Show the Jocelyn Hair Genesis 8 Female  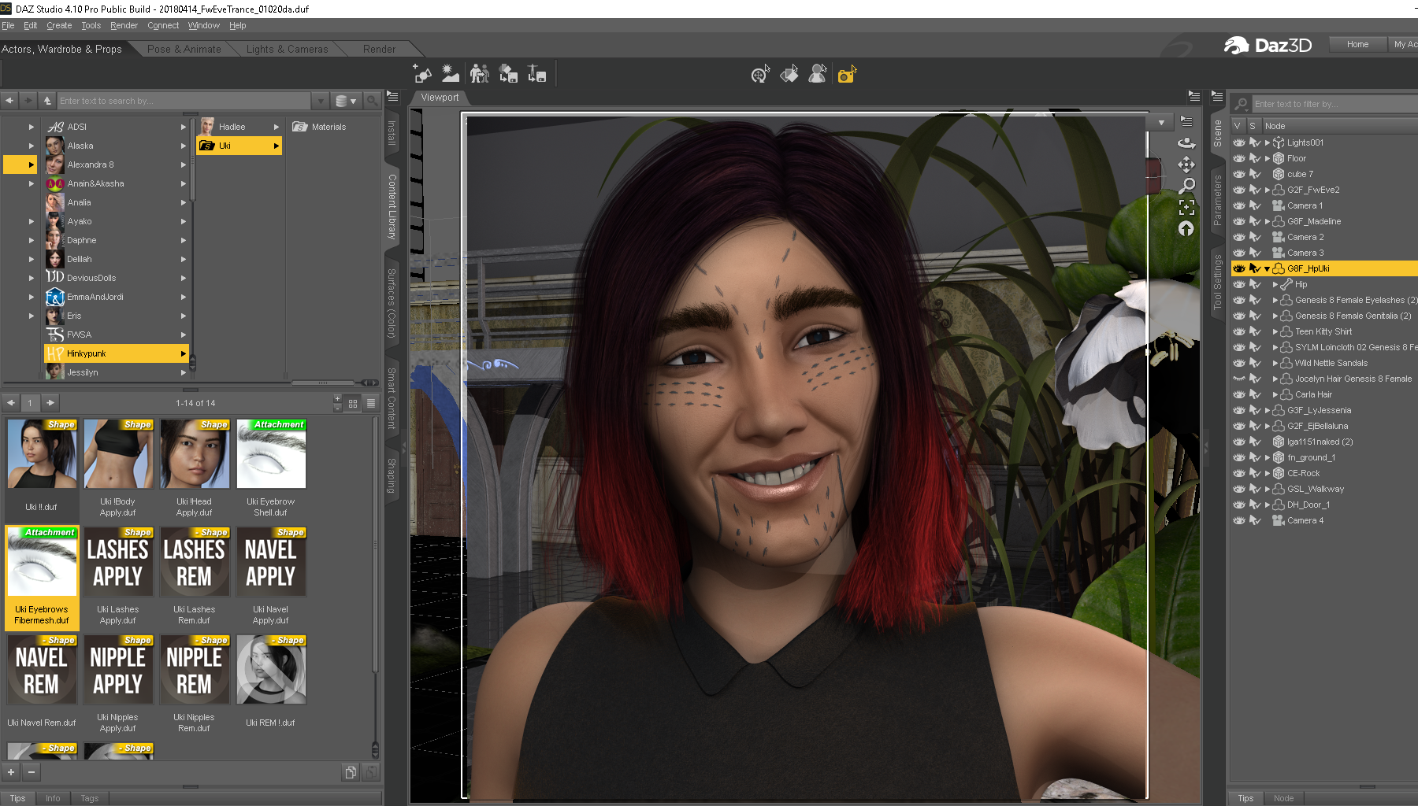coord(1239,379)
